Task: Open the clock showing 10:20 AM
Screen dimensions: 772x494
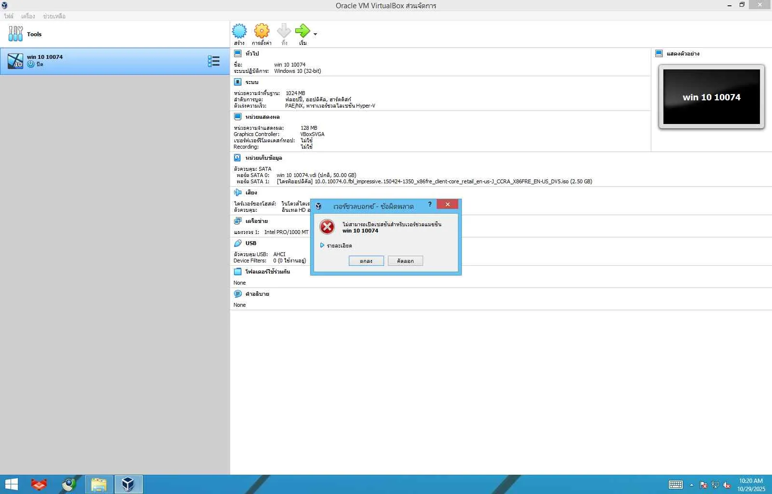Action: click(x=751, y=484)
